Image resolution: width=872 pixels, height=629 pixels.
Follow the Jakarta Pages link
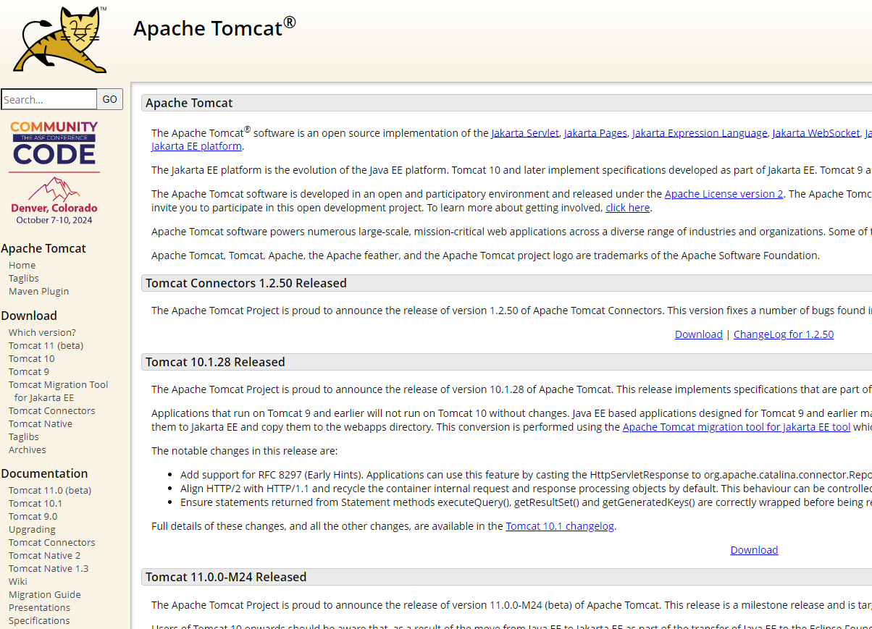(x=595, y=133)
